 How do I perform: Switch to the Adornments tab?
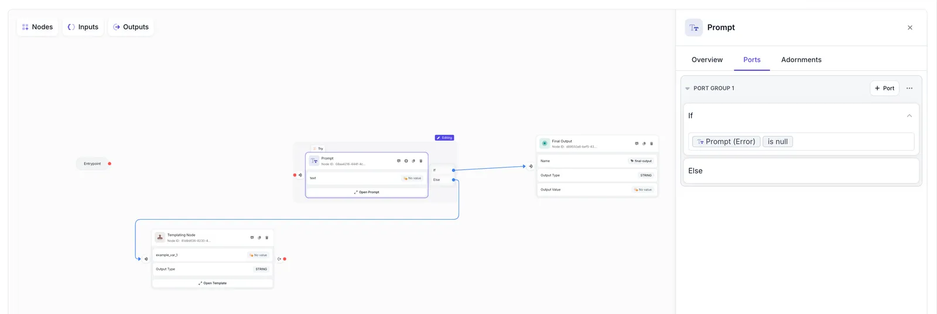[801, 60]
